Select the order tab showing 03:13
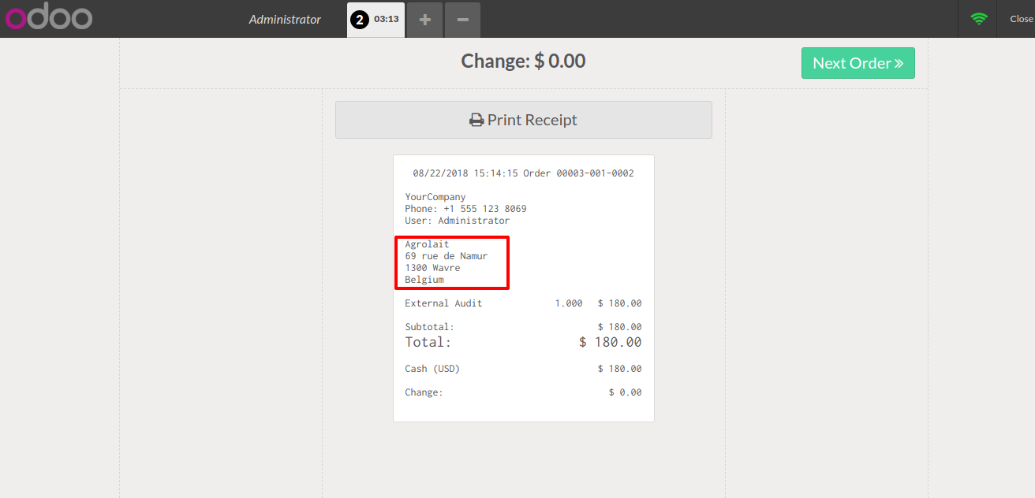Image resolution: width=1035 pixels, height=498 pixels. 376,20
